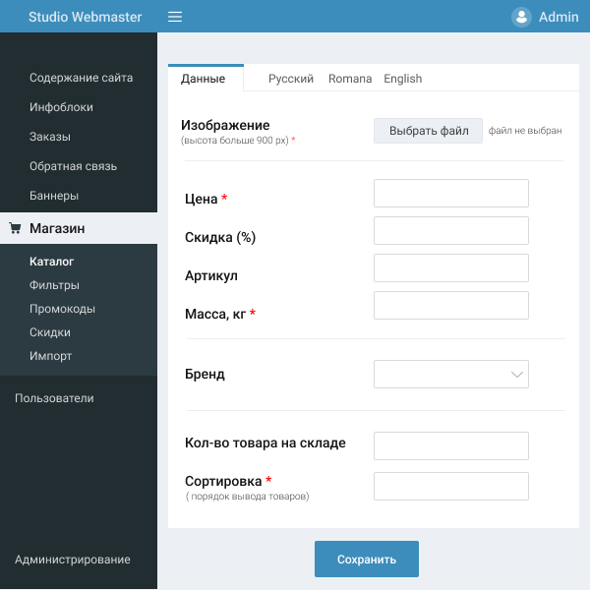
Task: Switch to the Данные tab
Action: coord(204,79)
